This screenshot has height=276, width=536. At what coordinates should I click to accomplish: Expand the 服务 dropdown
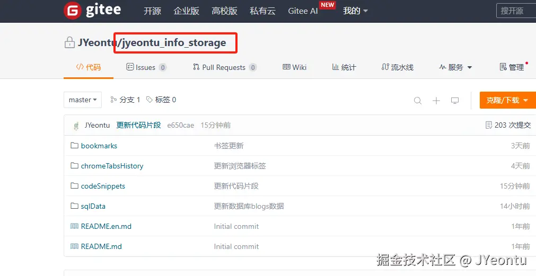[455, 67]
